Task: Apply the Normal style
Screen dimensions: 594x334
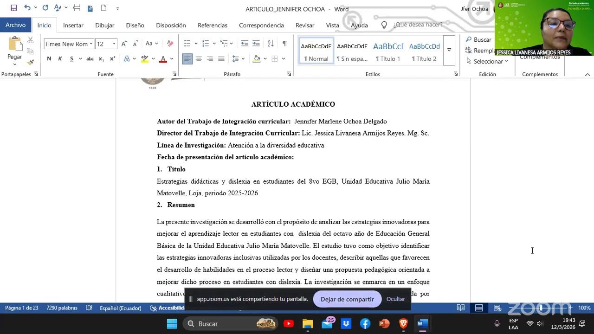Action: (x=316, y=51)
